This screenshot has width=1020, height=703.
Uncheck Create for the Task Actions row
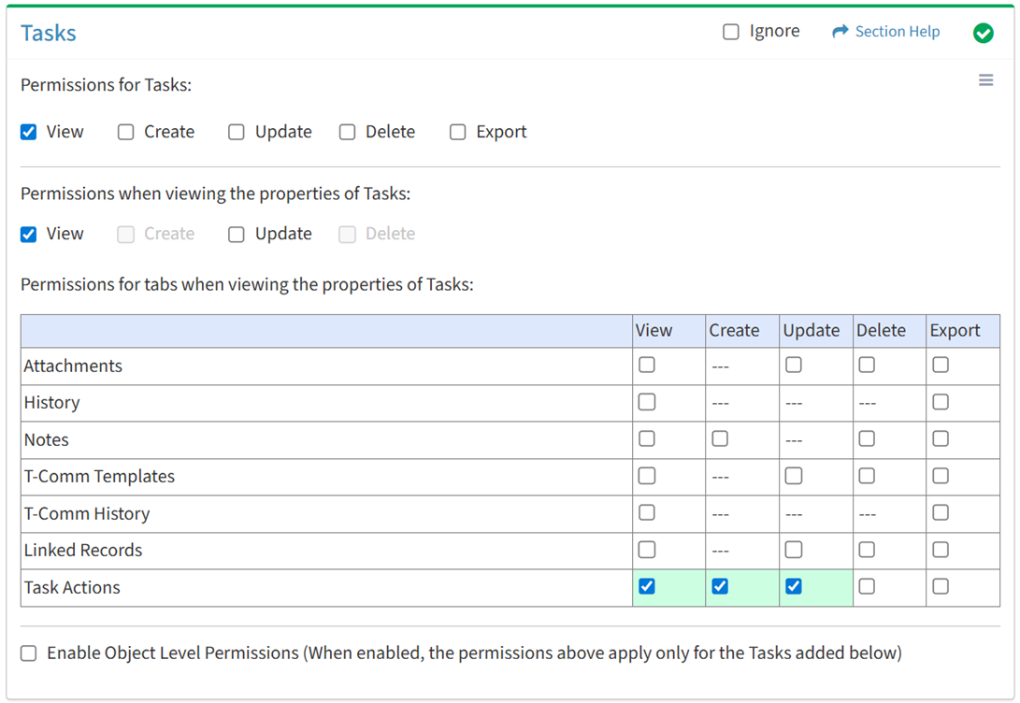click(x=720, y=586)
